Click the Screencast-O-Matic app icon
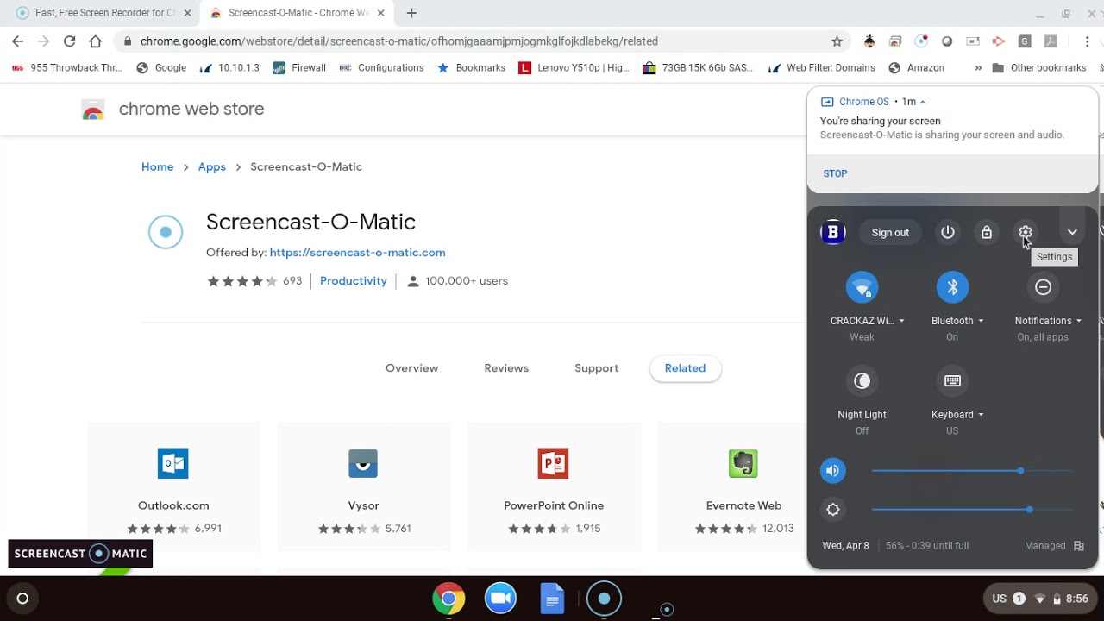 (x=166, y=232)
